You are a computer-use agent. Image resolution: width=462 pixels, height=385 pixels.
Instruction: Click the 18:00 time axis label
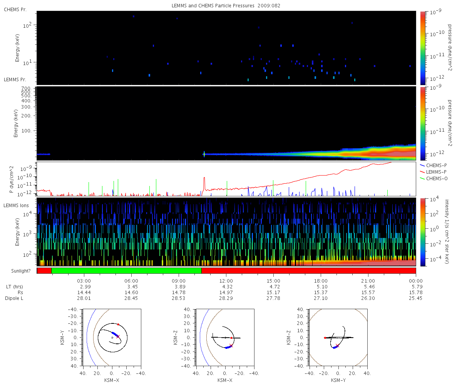coord(321,281)
